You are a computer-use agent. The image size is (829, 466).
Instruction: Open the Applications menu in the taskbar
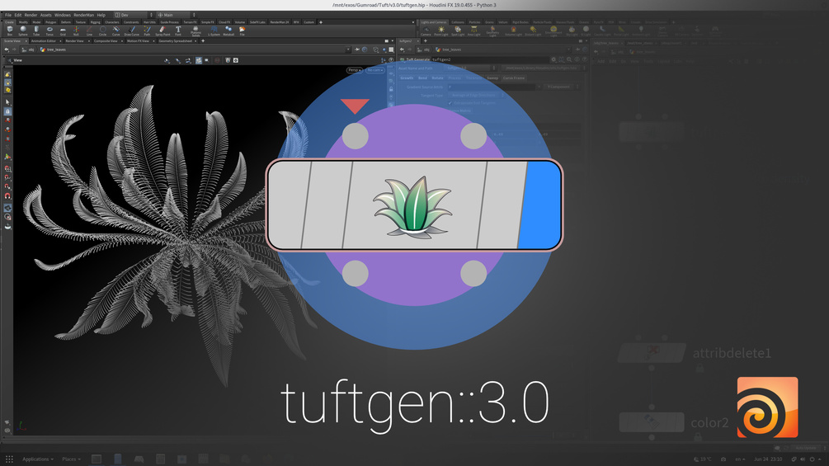pyautogui.click(x=38, y=459)
